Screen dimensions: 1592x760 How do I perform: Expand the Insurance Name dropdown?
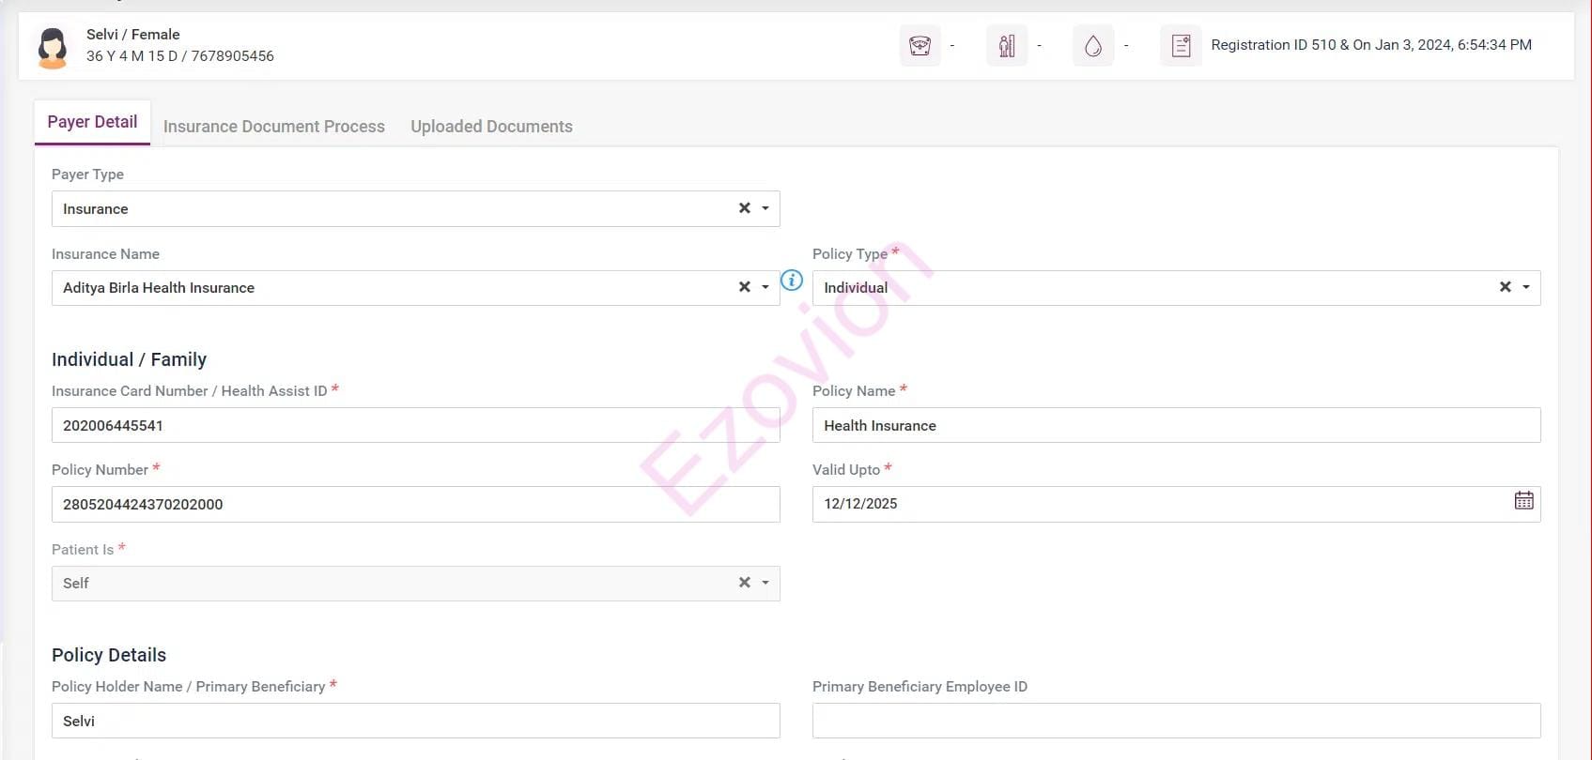tap(765, 287)
